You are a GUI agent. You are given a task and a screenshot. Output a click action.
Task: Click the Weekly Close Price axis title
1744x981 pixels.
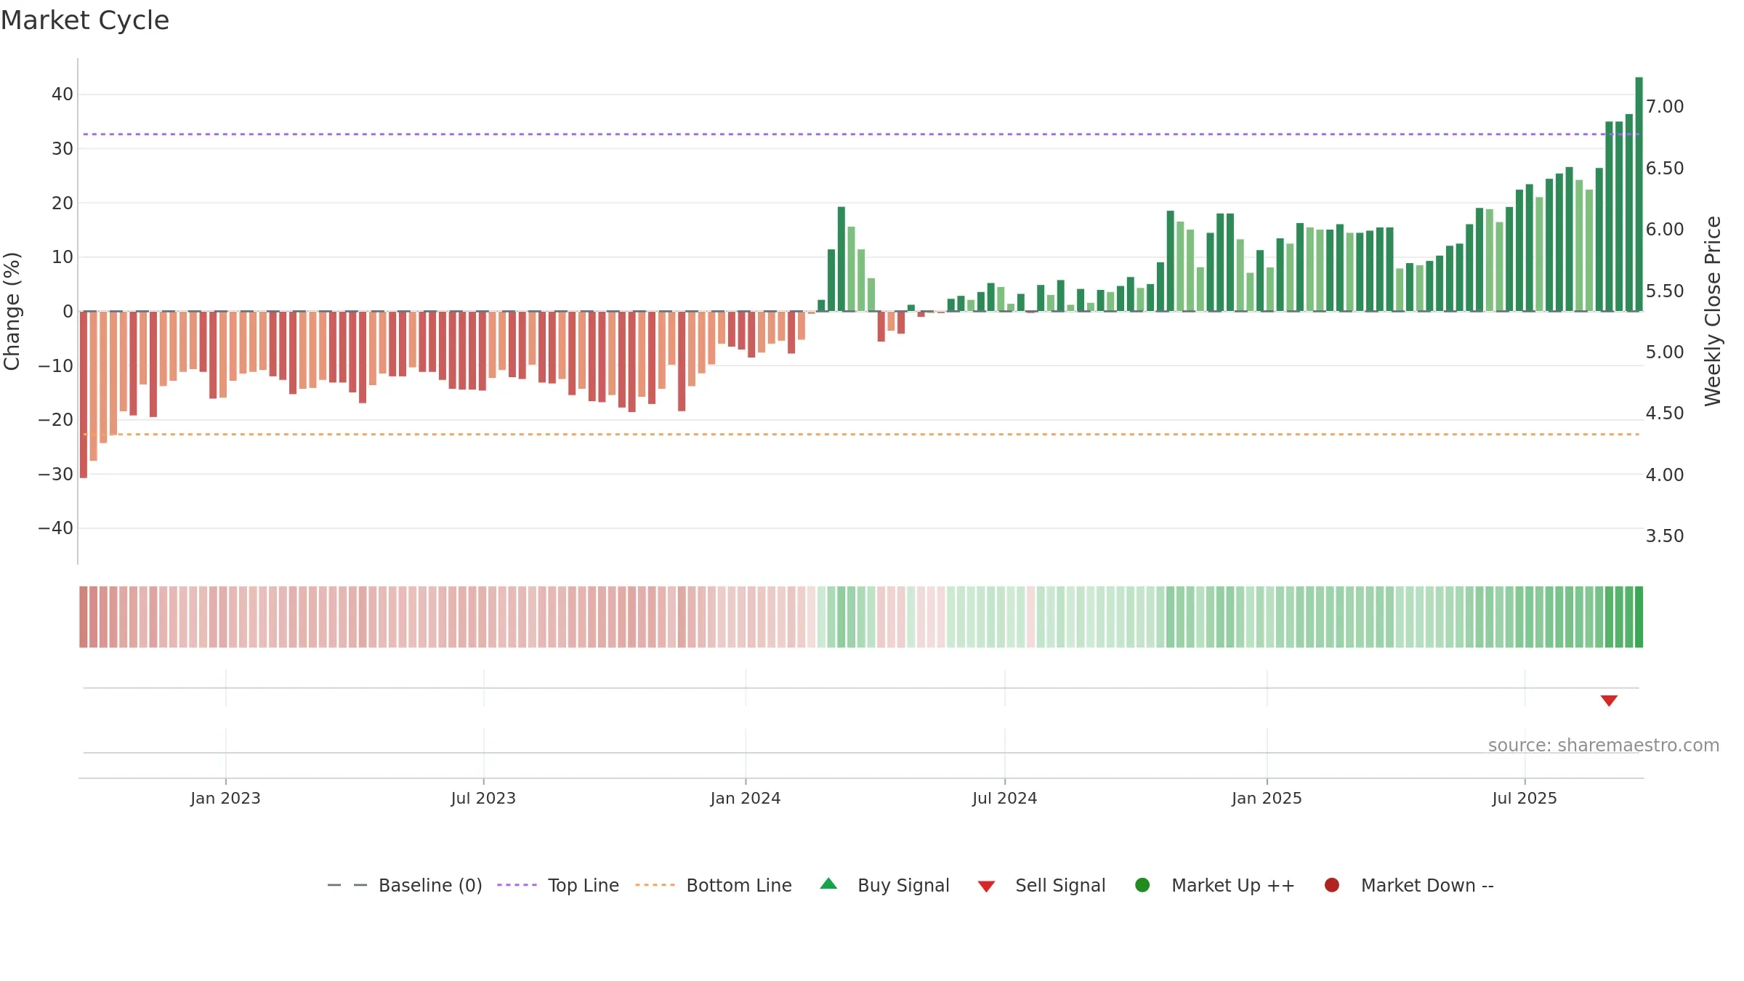(1713, 311)
